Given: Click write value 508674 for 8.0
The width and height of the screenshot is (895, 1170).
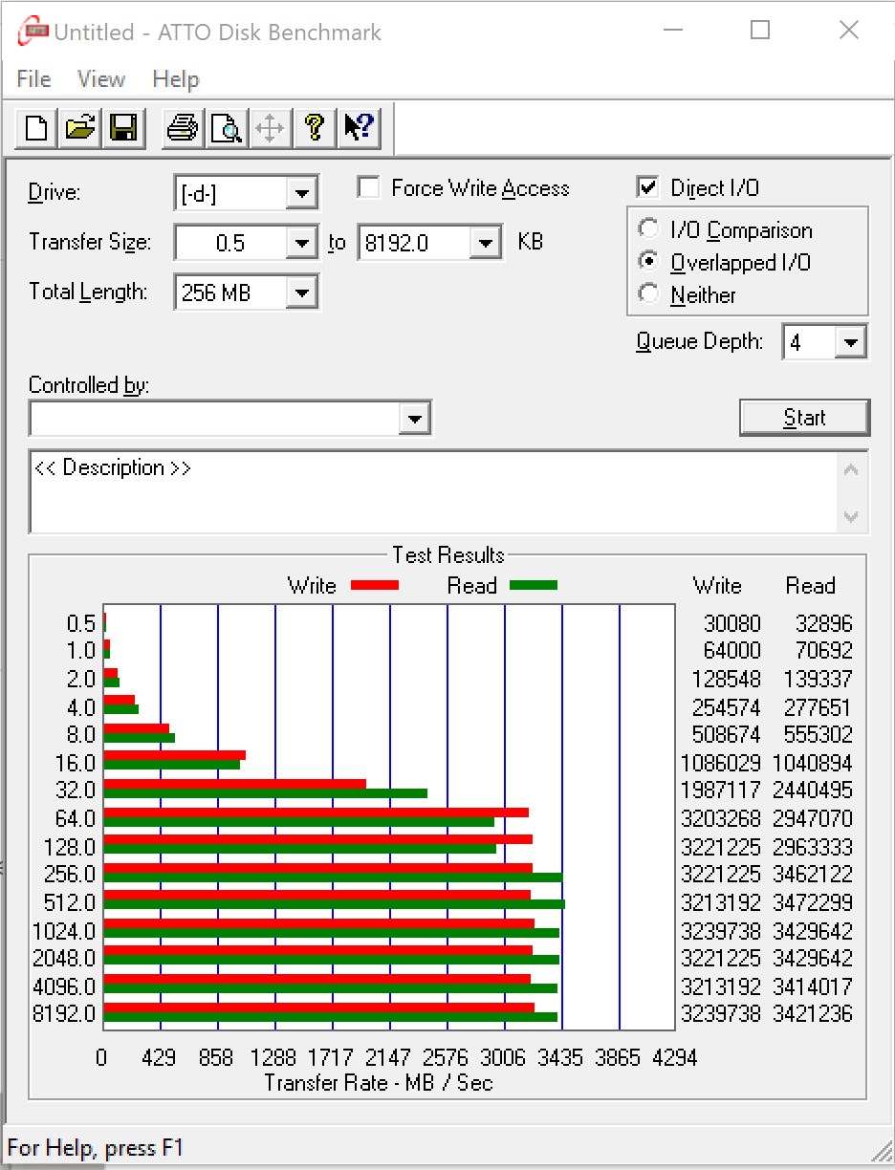Looking at the screenshot, I should coord(727,736).
